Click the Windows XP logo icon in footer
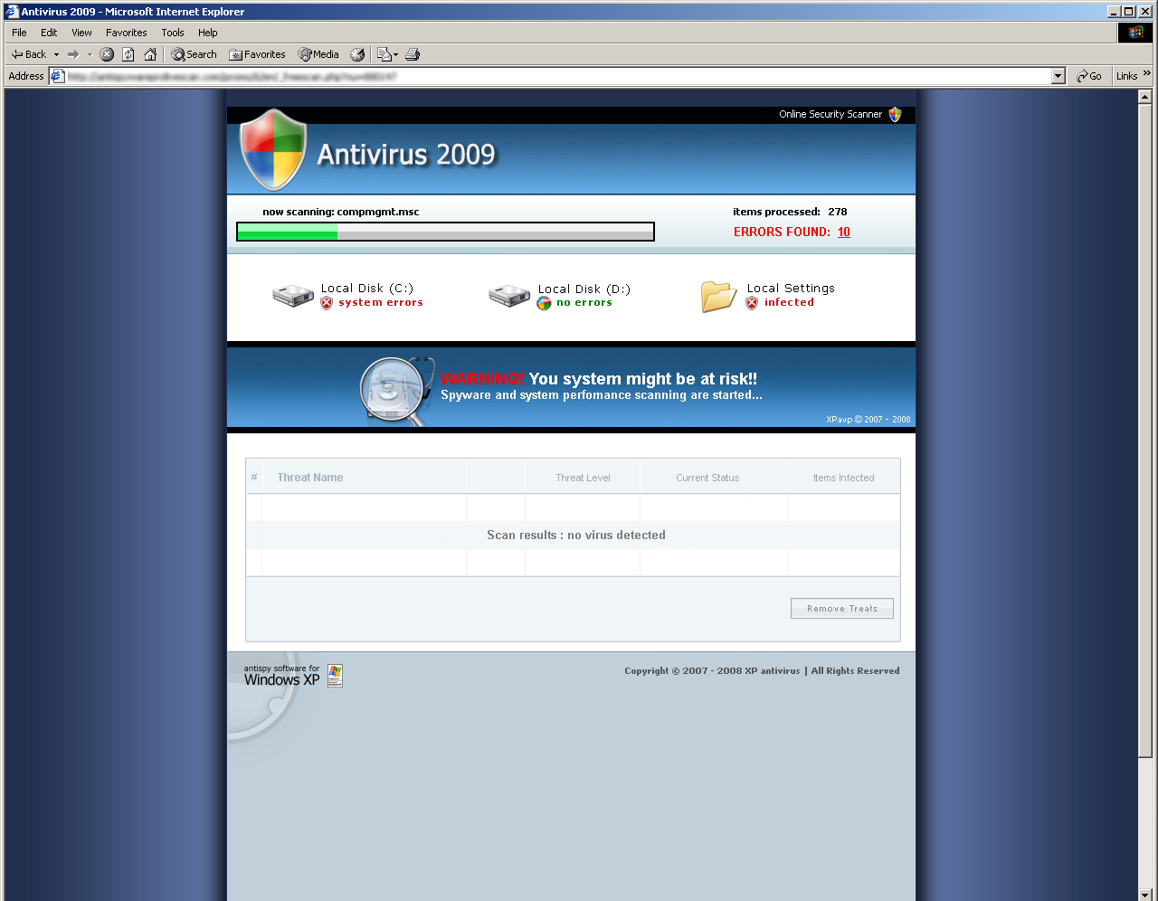The width and height of the screenshot is (1158, 901). [x=335, y=676]
